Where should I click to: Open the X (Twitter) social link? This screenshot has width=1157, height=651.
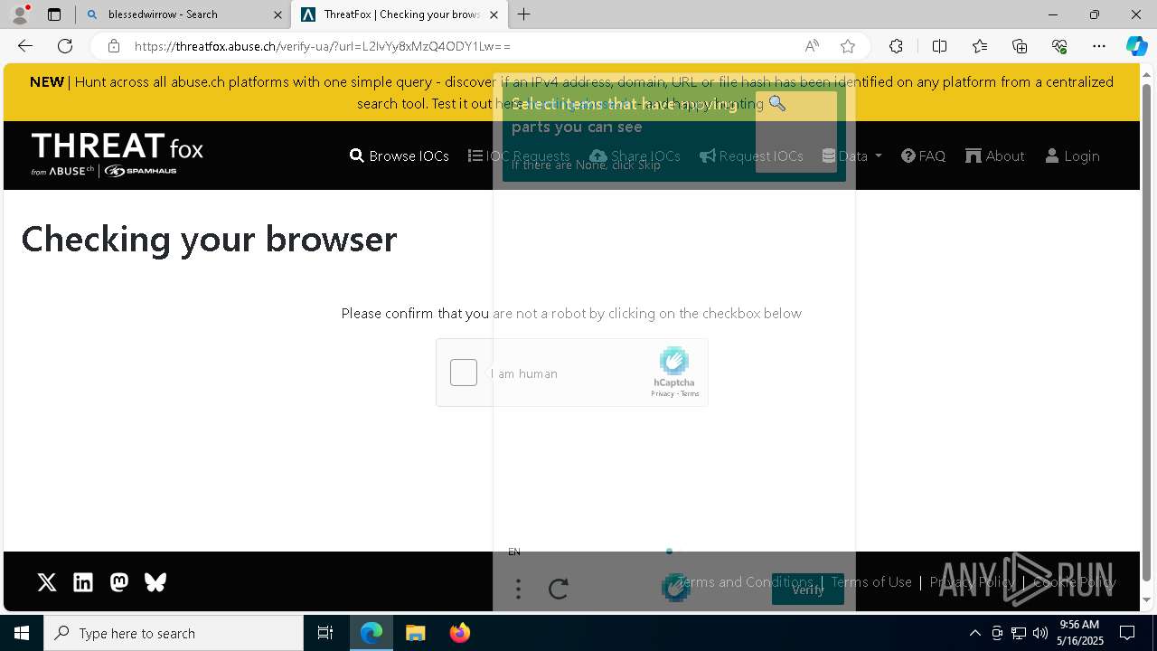(47, 582)
